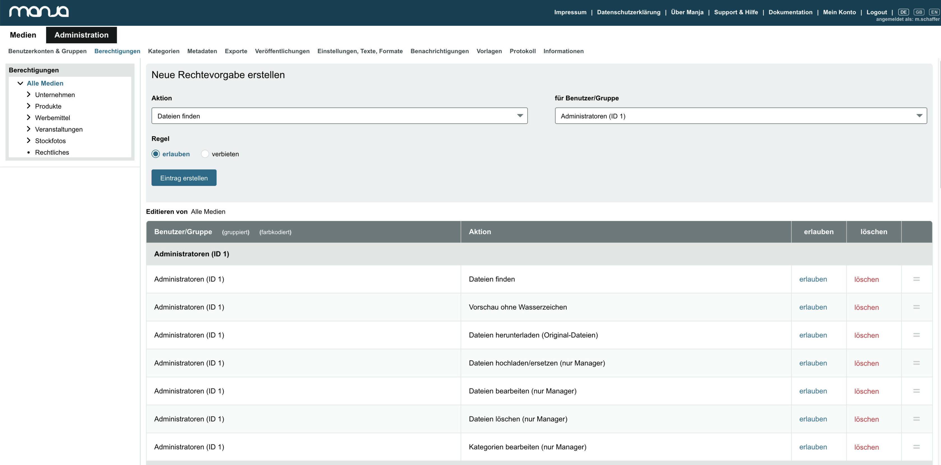Click erlauben for Dateien hochladen/ersetzen row

tap(813, 363)
